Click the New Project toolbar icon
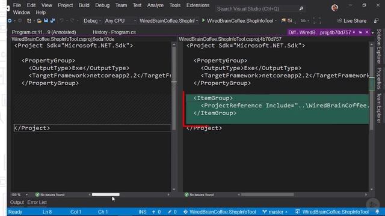Viewport: 385px width, 216px height. (29, 21)
